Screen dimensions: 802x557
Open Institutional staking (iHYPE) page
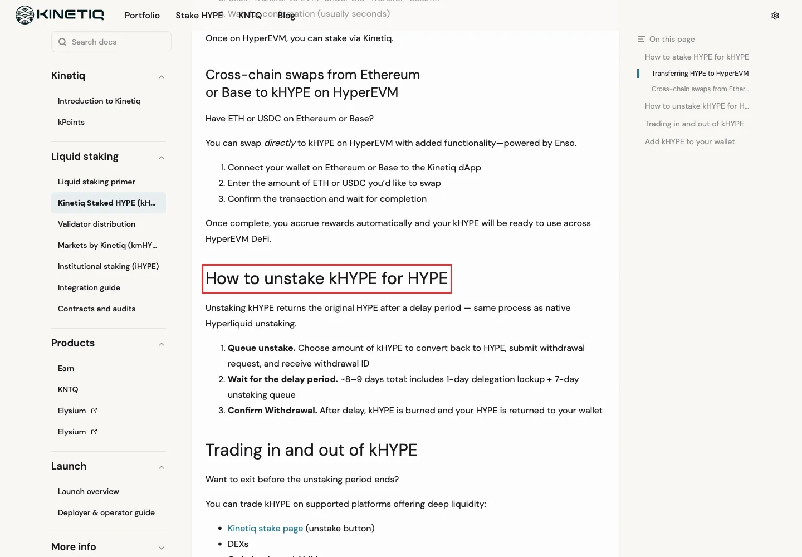[109, 266]
